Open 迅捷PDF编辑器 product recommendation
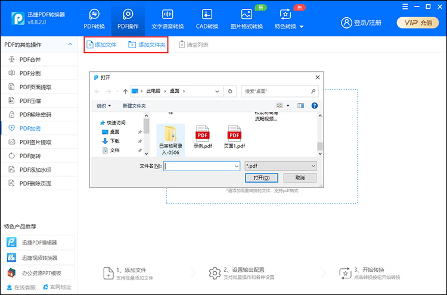The height and width of the screenshot is (295, 447). pyautogui.click(x=39, y=243)
